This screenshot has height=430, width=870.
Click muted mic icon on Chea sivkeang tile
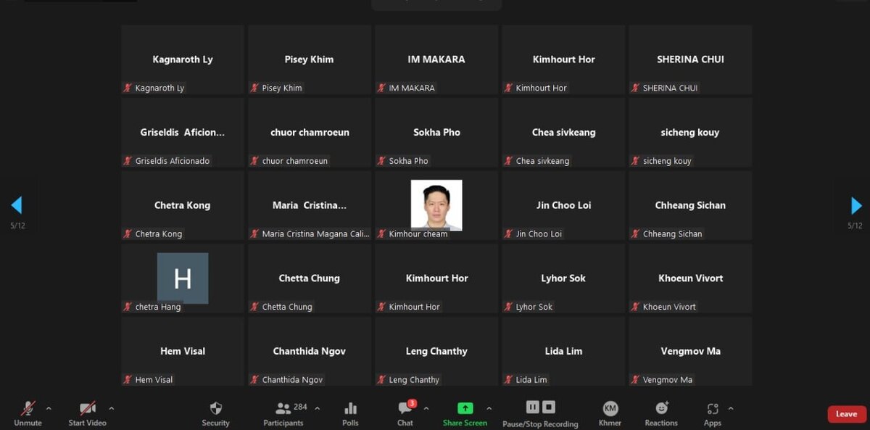coord(508,161)
